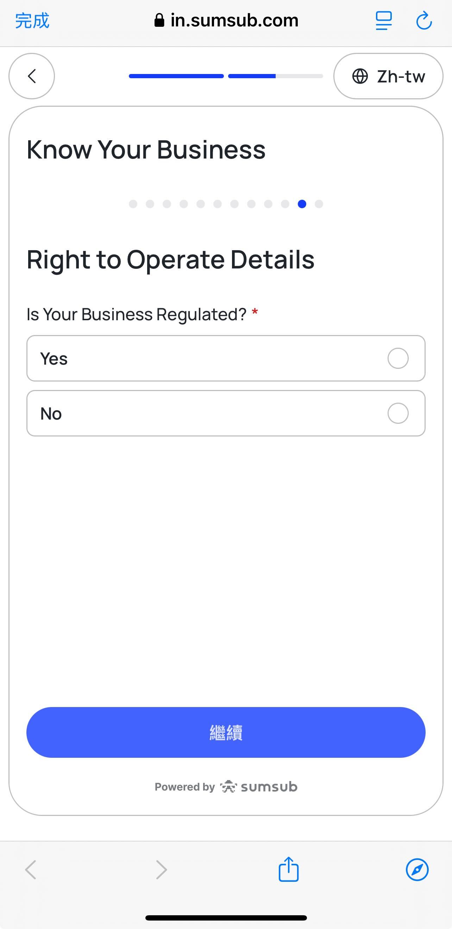Open in Safari with the compass icon

417,869
